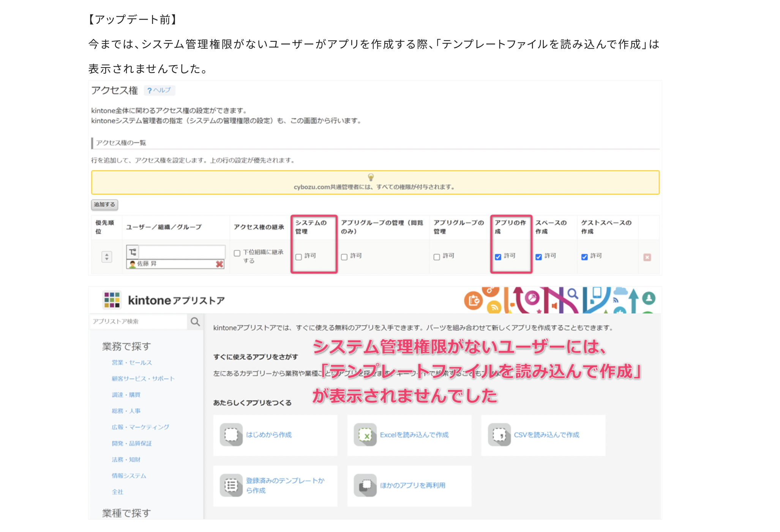Click the priority order up-down stepper
This screenshot has height=532, width=780.
point(107,257)
